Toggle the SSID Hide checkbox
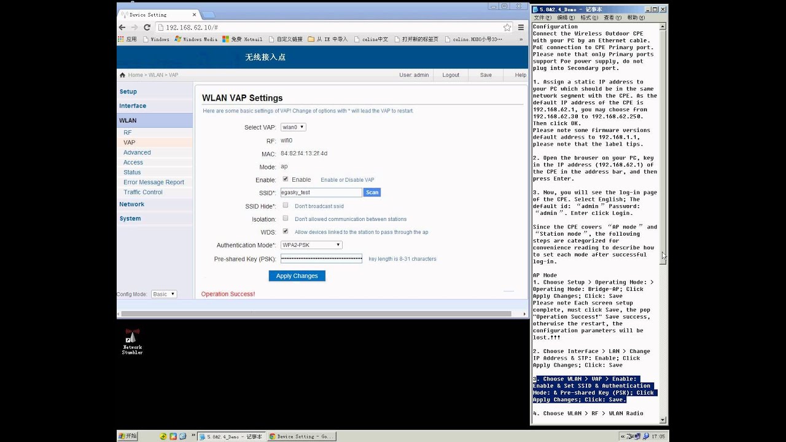This screenshot has width=786, height=442. [x=286, y=206]
